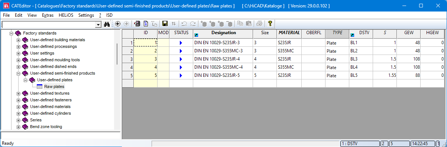The width and height of the screenshot is (447, 147).
Task: Click the blue status arrow in row 5
Action: 181,76
